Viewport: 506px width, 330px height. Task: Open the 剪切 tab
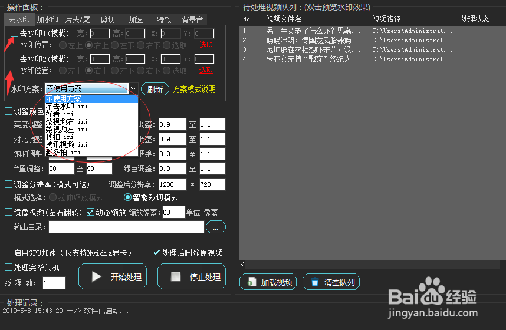[107, 19]
